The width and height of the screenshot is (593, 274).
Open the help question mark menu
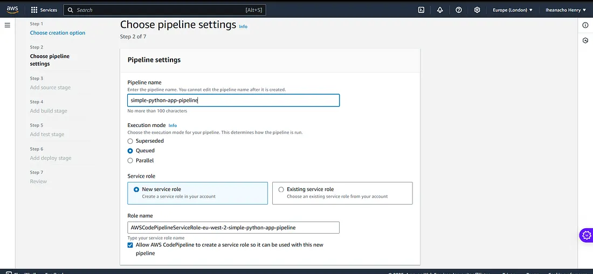coord(459,10)
